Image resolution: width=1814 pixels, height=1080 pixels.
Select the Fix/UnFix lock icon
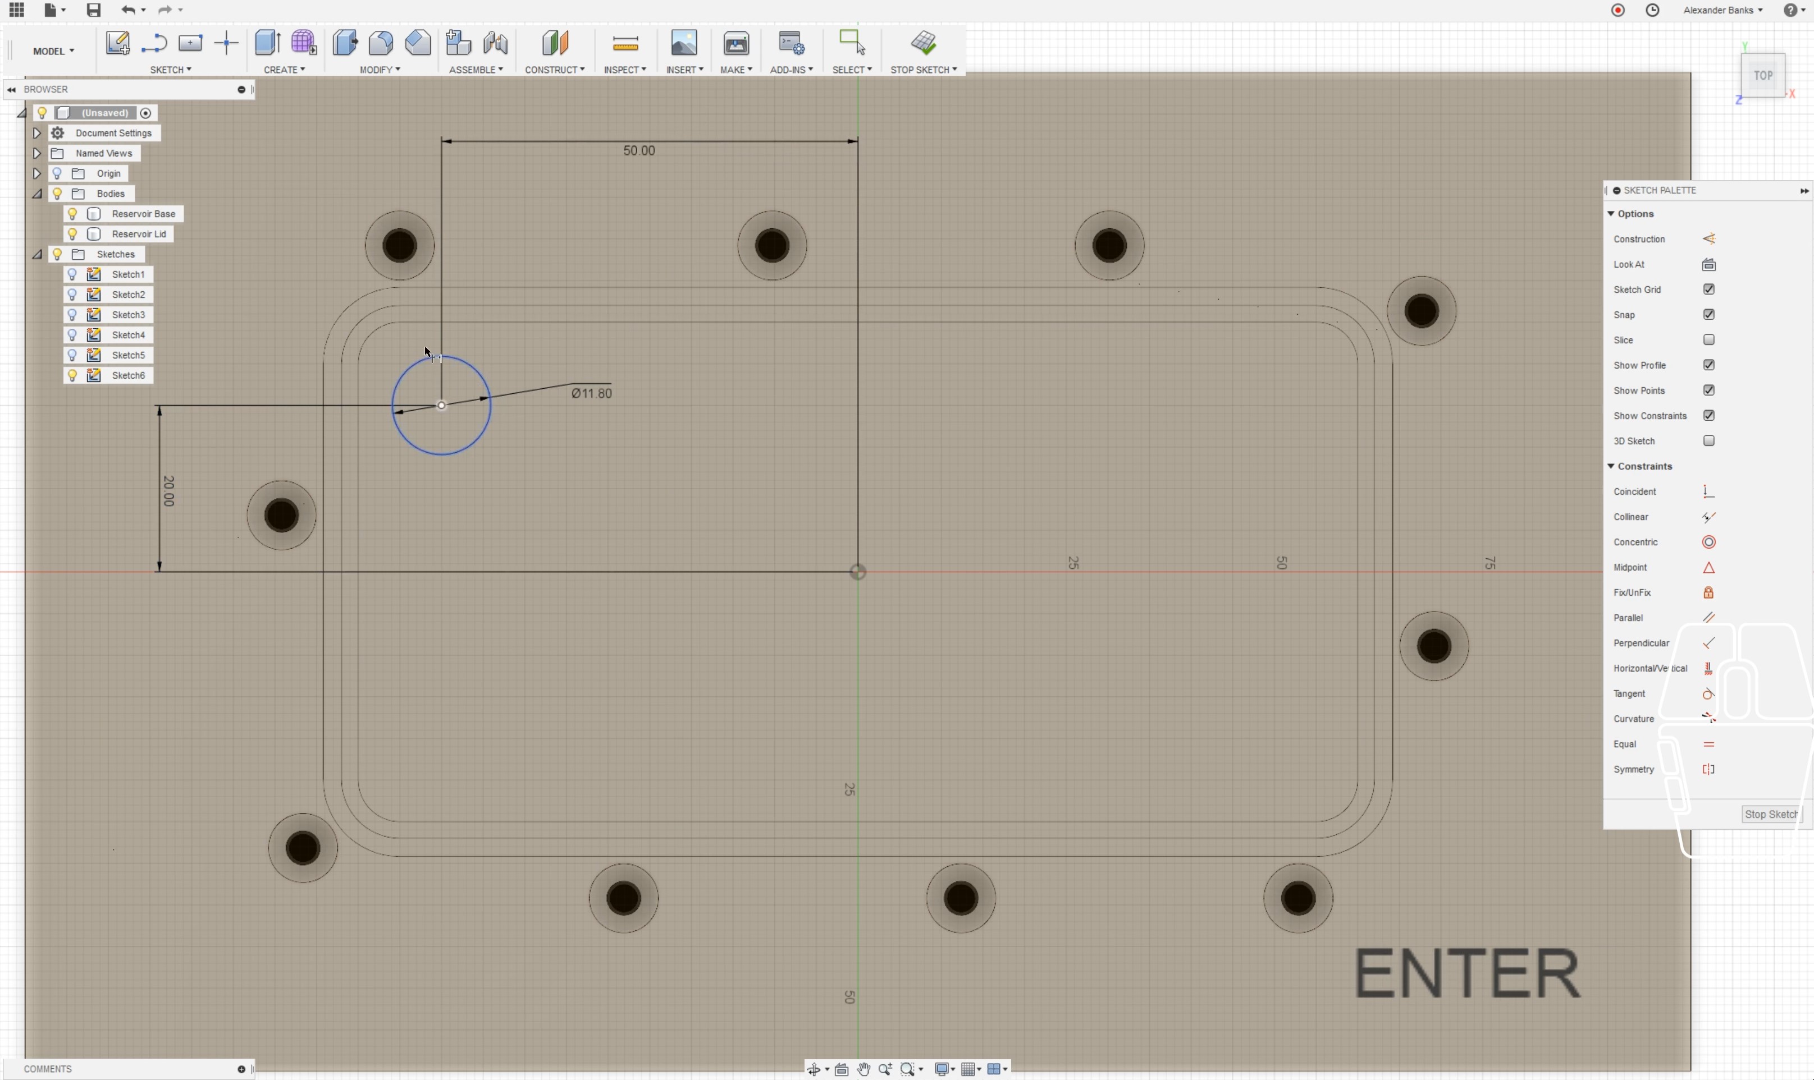point(1708,592)
